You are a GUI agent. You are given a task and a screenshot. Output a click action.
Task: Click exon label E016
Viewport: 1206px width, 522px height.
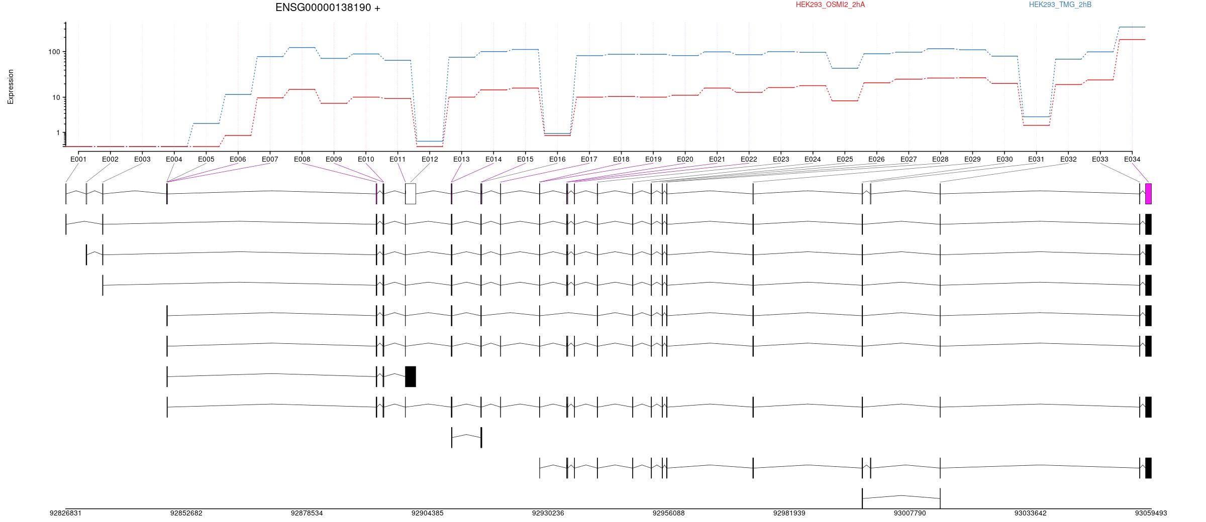pyautogui.click(x=557, y=159)
